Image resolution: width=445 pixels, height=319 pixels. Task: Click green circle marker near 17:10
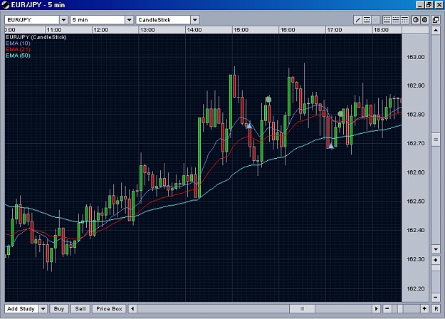[340, 114]
